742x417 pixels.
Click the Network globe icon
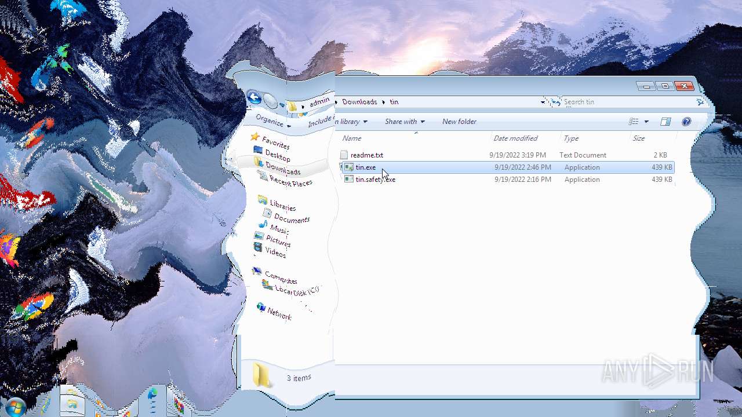pos(261,307)
